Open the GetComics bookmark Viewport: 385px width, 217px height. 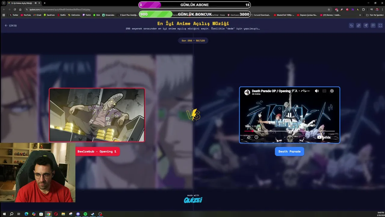tap(74, 15)
